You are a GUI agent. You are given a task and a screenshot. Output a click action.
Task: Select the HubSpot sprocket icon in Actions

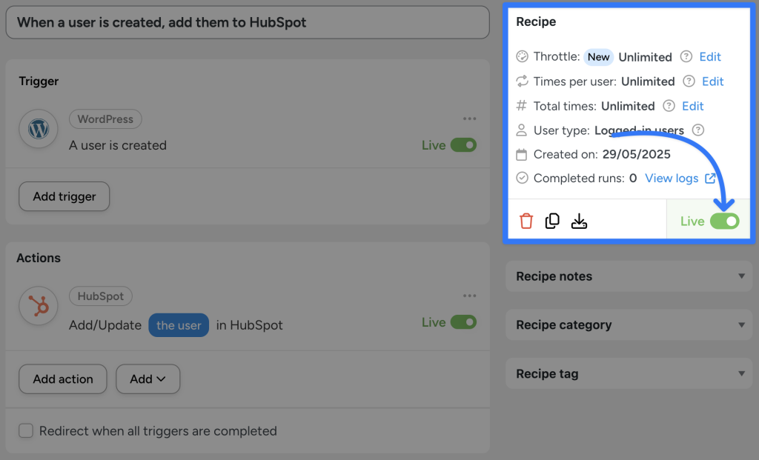pyautogui.click(x=37, y=305)
